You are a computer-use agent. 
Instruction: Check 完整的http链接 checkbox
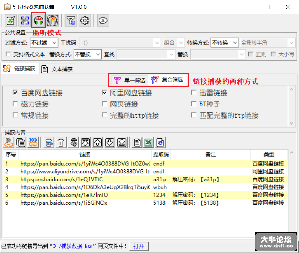pyautogui.click(x=104, y=115)
